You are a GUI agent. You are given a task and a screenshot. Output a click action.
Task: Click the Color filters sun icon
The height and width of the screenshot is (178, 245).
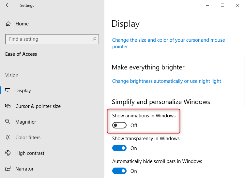coord(8,138)
